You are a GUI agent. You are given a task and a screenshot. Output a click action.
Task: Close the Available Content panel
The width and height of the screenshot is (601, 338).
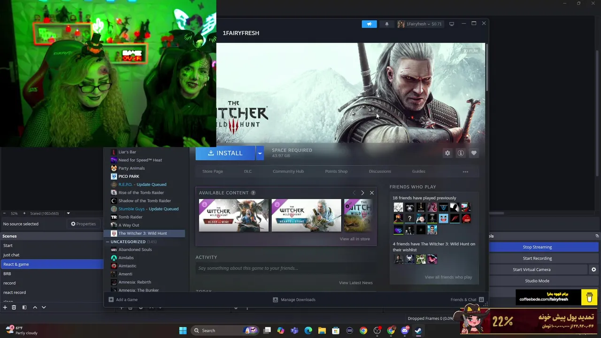(371, 193)
